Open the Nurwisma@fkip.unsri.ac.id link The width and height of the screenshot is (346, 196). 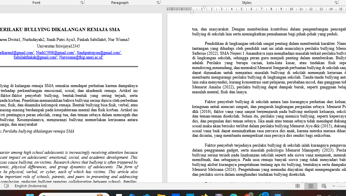81,57
